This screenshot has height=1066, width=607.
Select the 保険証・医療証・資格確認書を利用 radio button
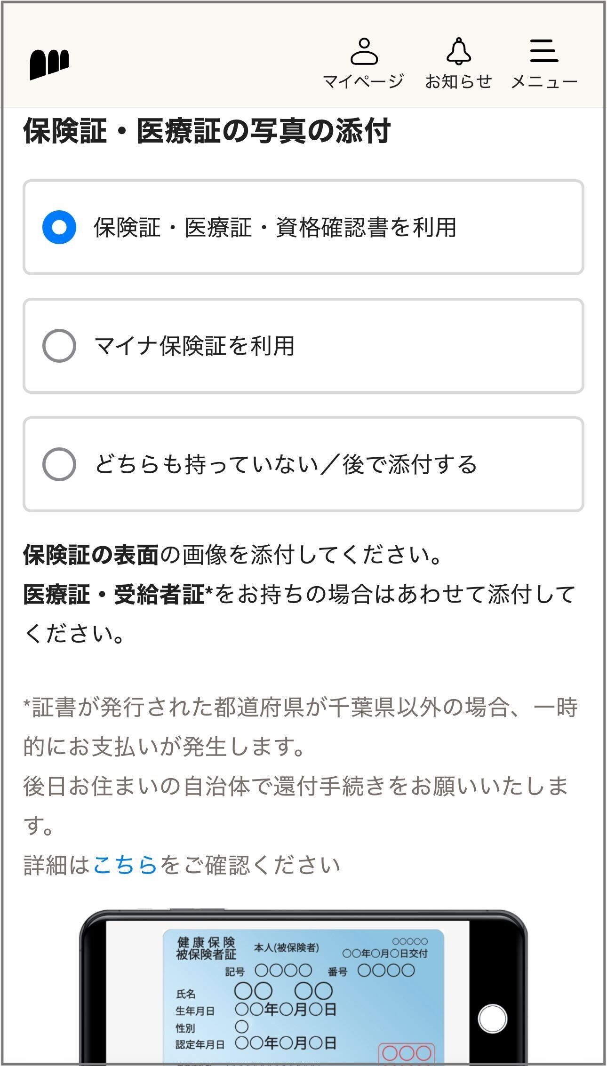point(59,227)
